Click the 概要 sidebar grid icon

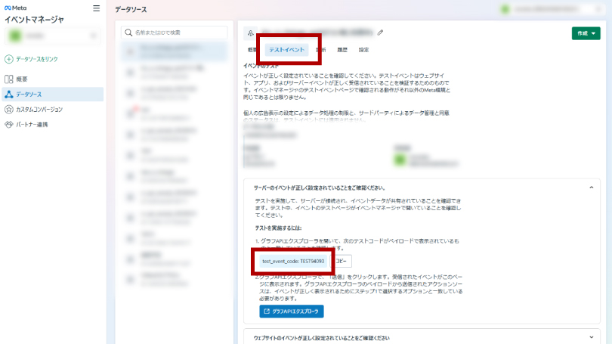[8, 79]
